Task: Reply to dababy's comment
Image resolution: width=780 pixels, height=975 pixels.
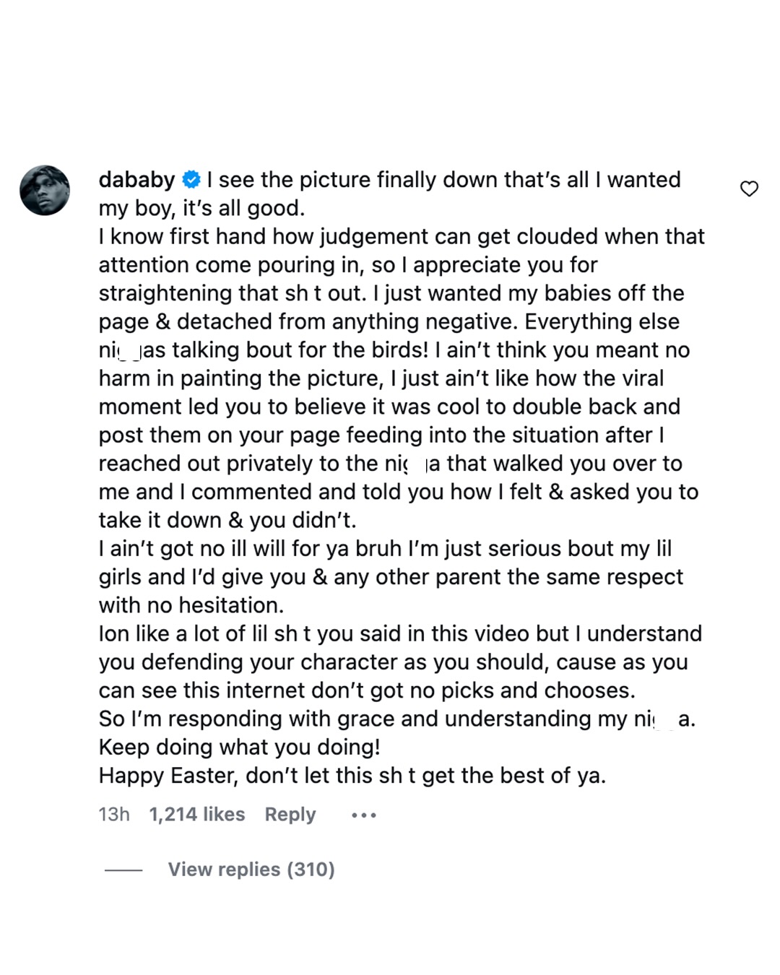Action: coord(290,815)
